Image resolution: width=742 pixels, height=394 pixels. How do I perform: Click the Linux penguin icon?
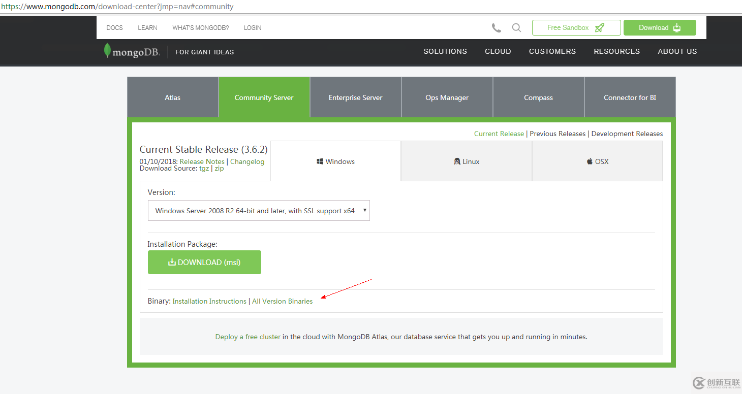[x=457, y=161]
